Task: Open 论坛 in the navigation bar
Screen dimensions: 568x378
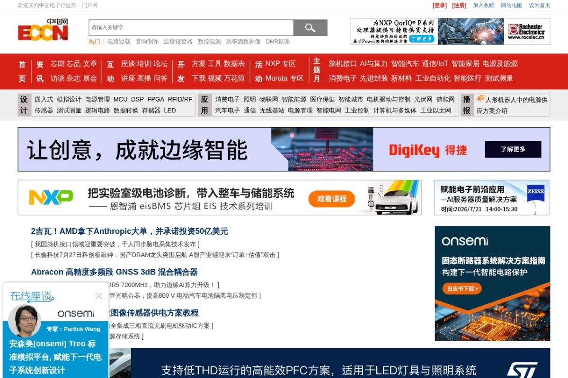Action: tap(160, 64)
